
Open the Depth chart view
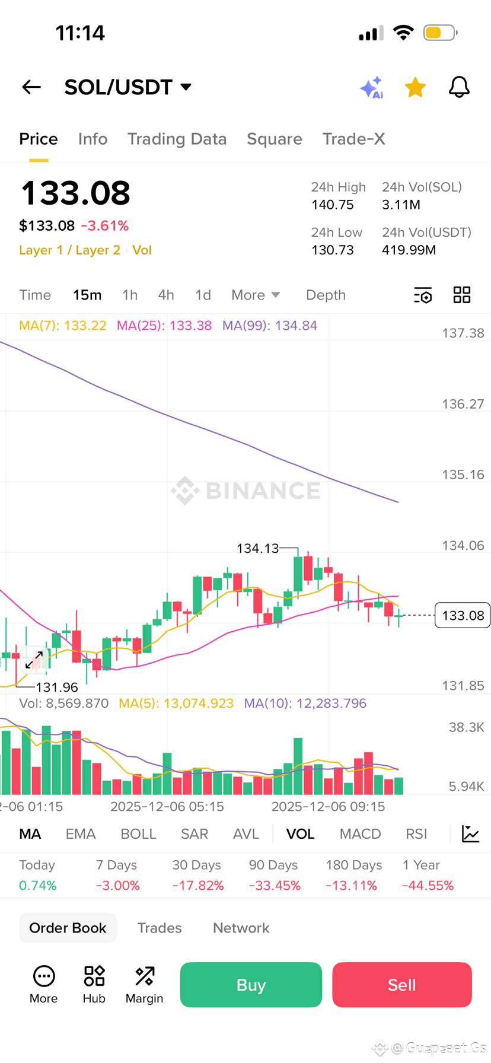point(326,295)
